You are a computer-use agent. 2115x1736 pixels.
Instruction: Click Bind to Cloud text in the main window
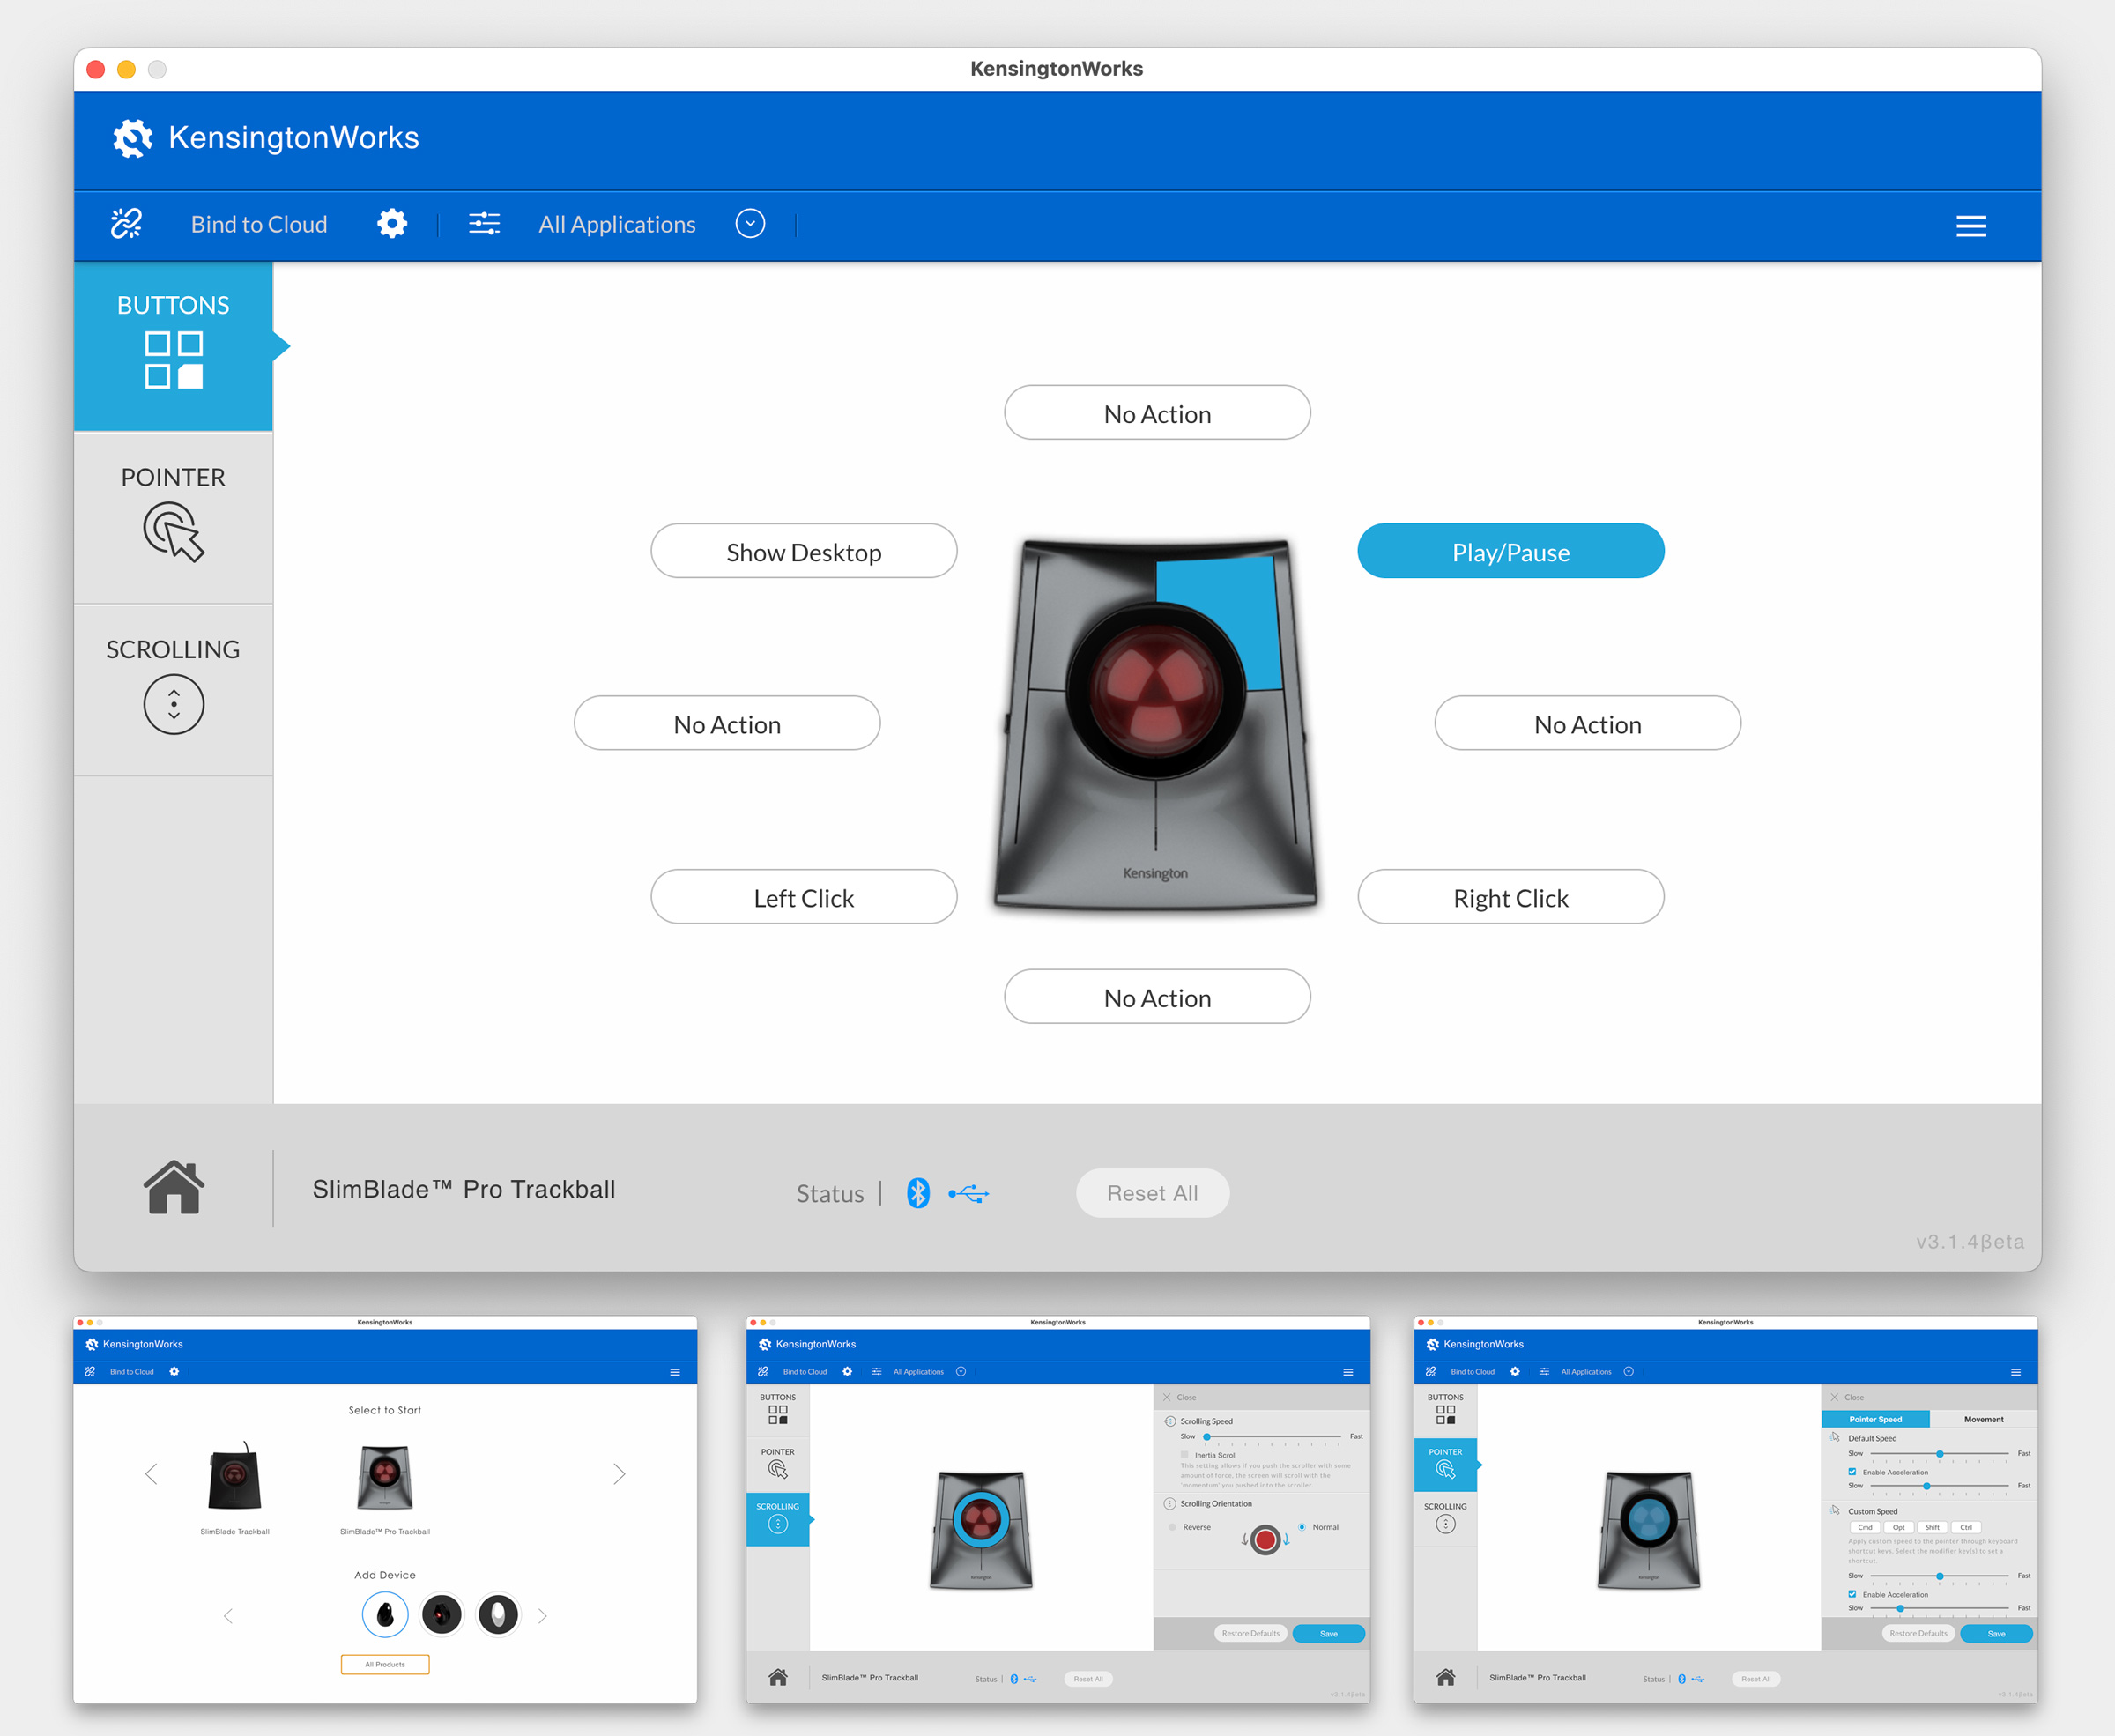259,224
